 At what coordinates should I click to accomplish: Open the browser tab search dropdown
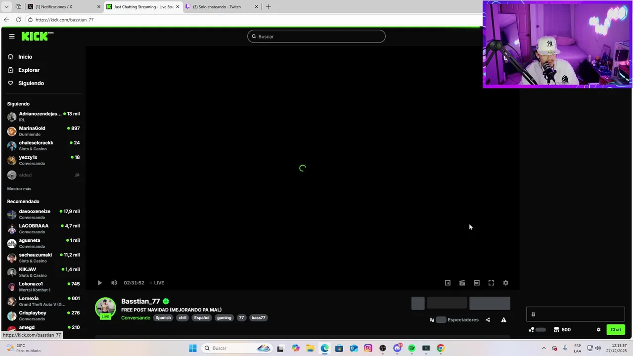coord(6,7)
